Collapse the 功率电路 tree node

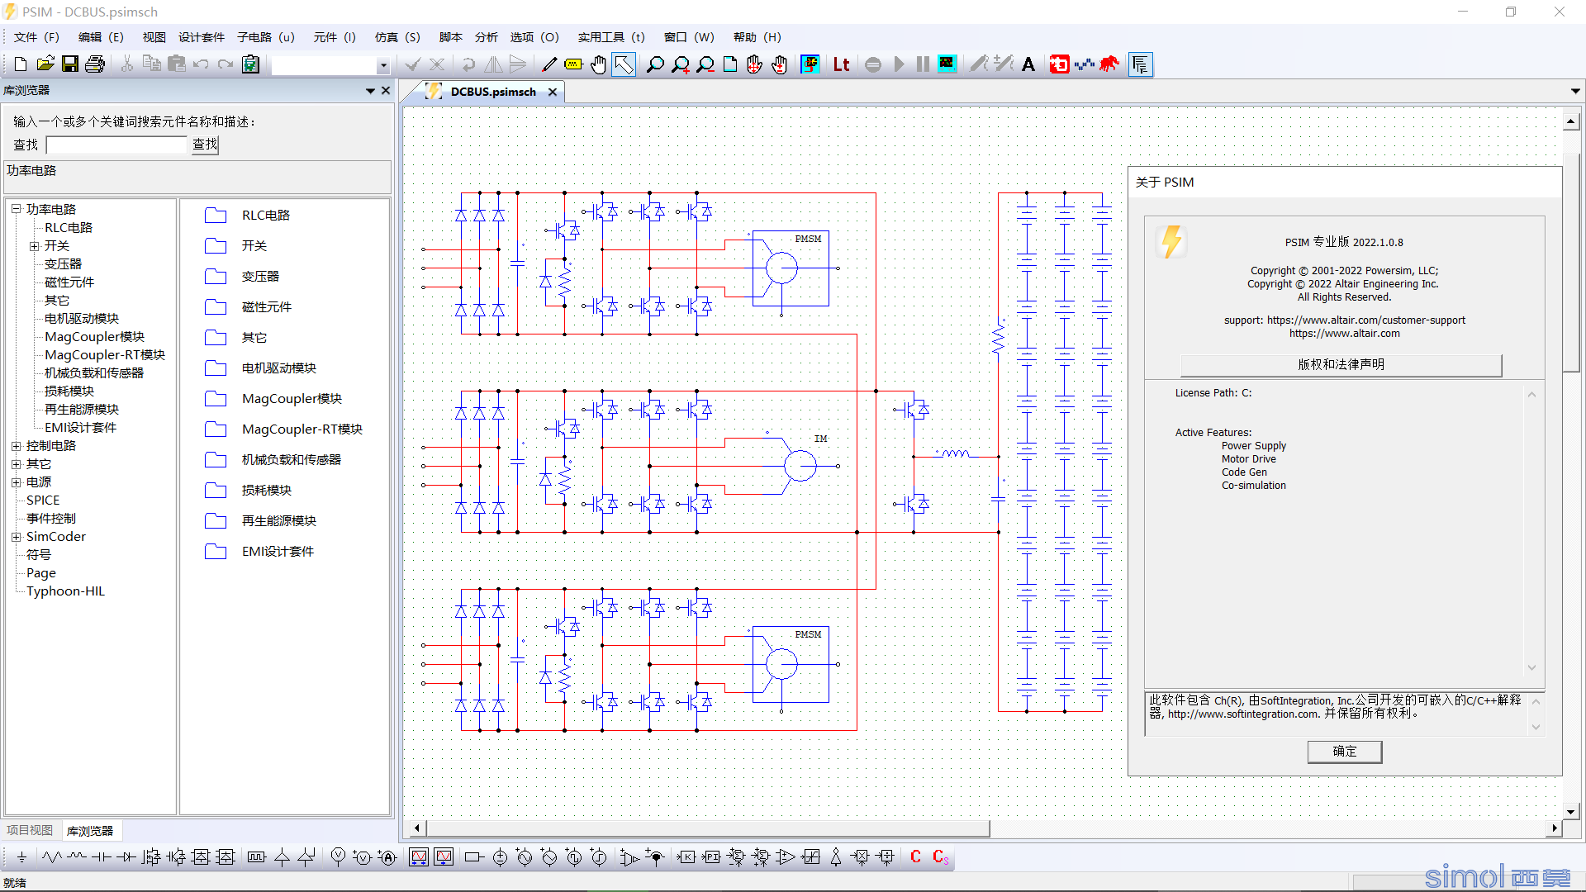click(16, 209)
